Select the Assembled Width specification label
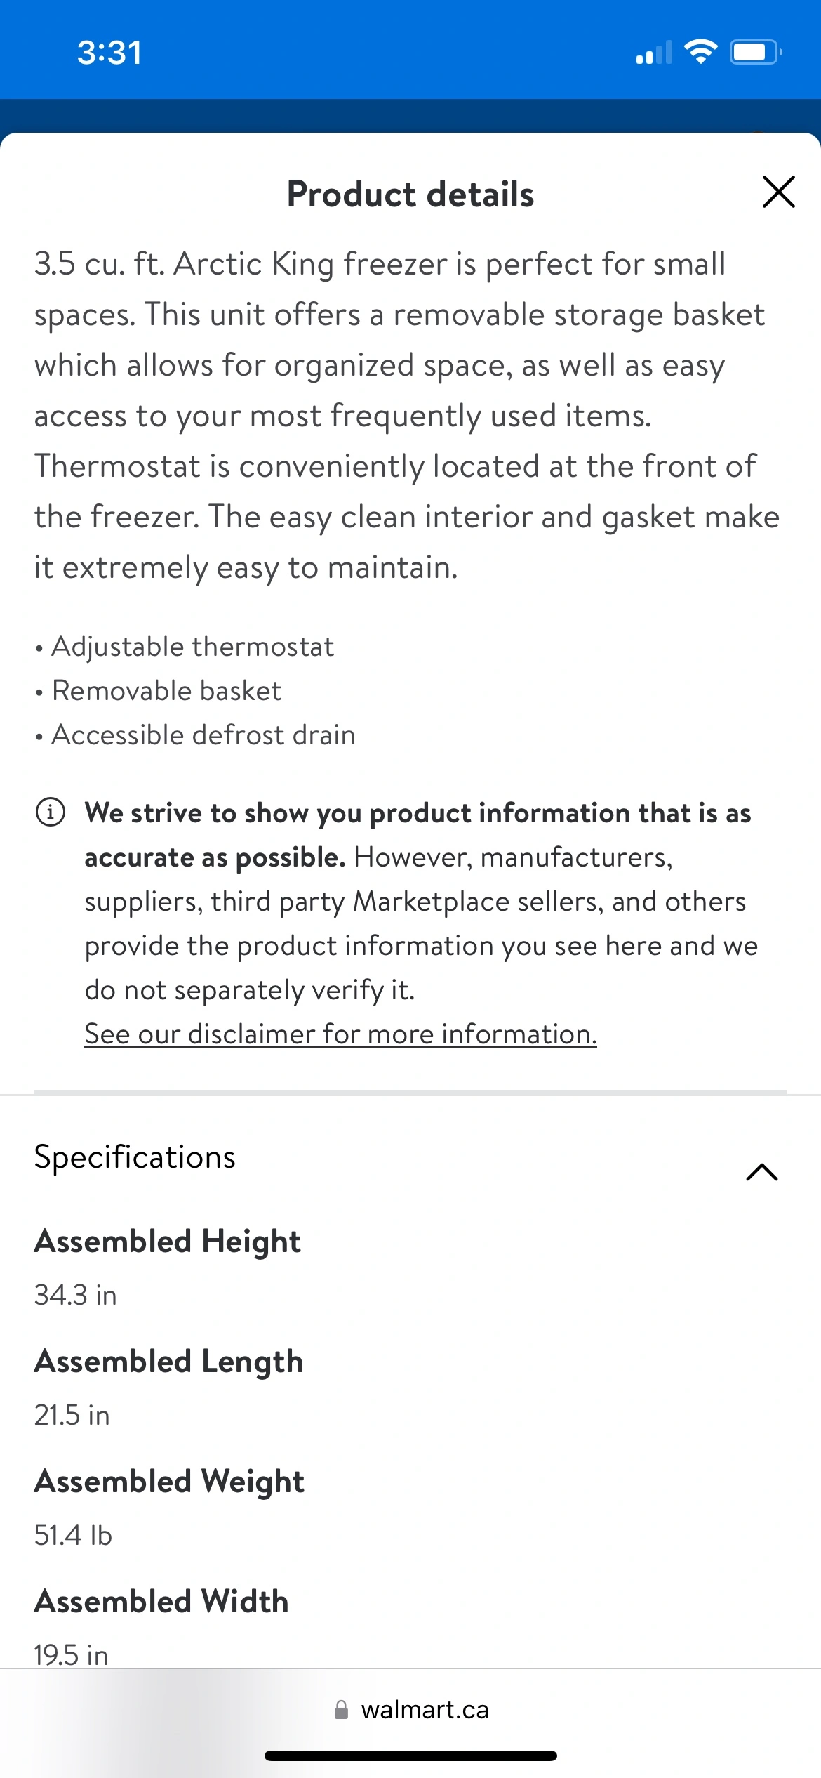The height and width of the screenshot is (1778, 821). pyautogui.click(x=161, y=1602)
